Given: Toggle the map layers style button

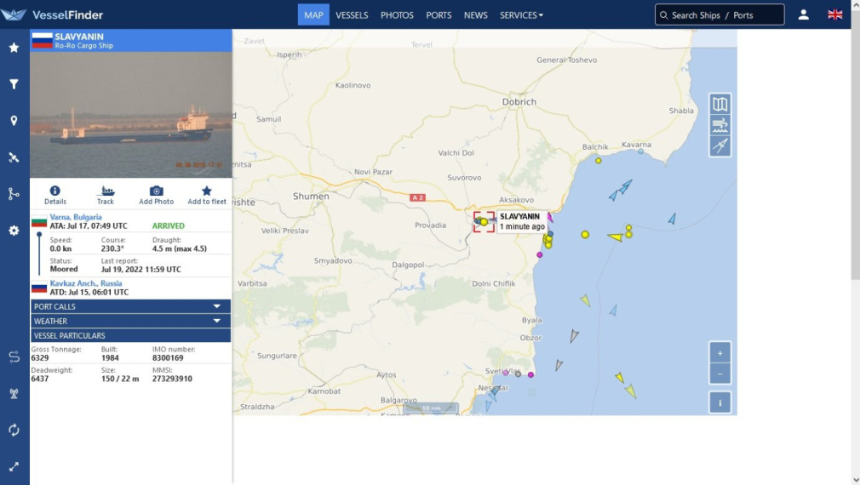Looking at the screenshot, I should click(x=720, y=104).
